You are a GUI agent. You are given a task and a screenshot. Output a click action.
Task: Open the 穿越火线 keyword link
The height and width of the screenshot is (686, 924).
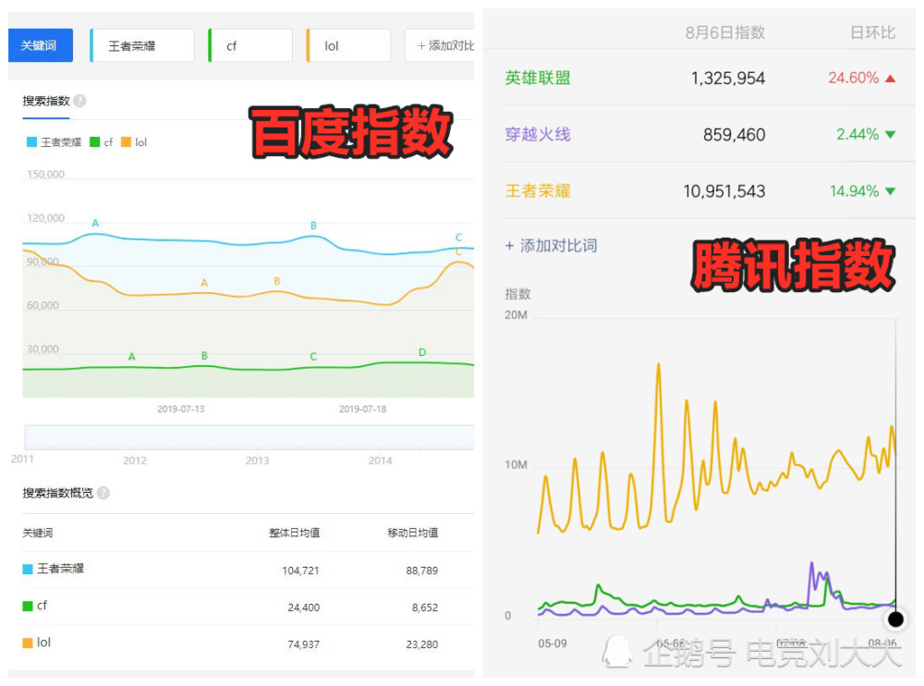pos(537,135)
